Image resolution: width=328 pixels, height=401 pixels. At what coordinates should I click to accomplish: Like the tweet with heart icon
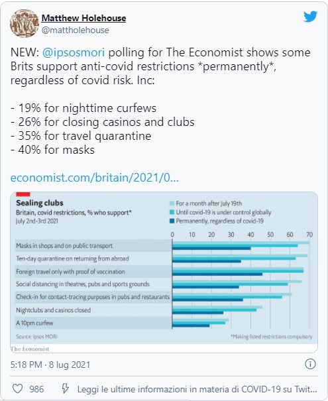(x=17, y=388)
